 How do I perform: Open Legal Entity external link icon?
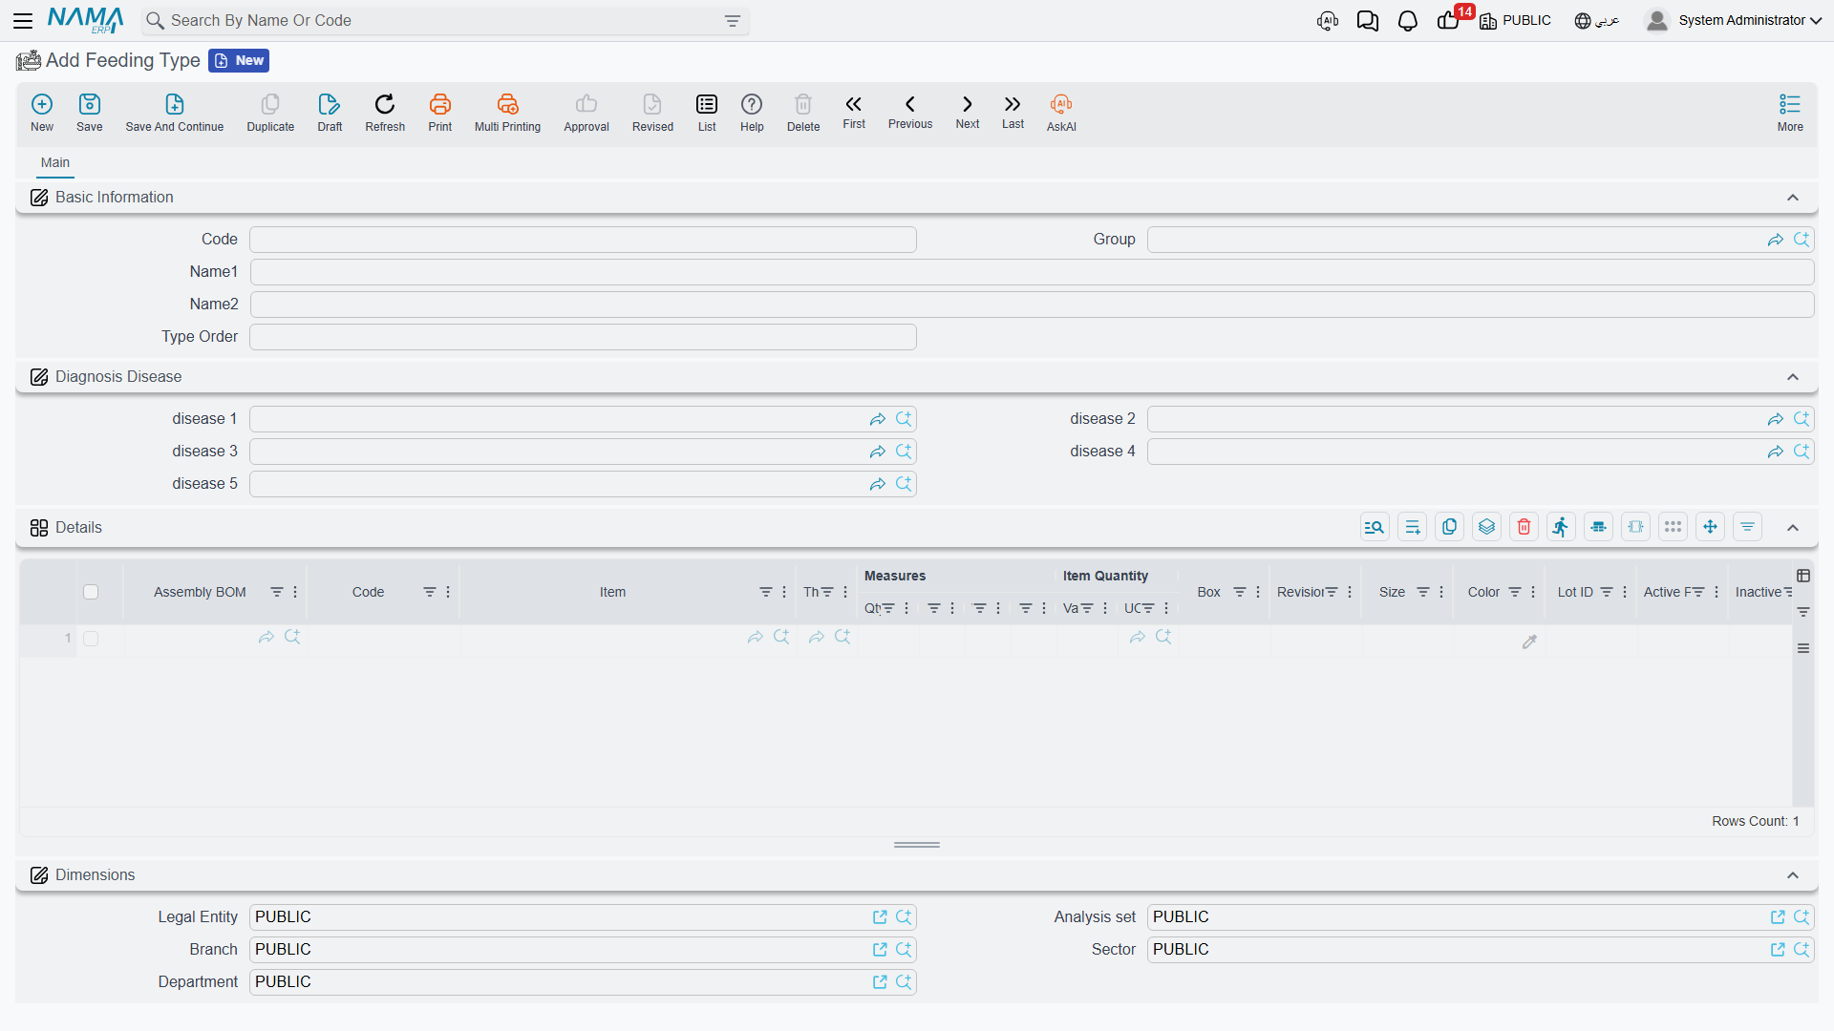pos(880,917)
